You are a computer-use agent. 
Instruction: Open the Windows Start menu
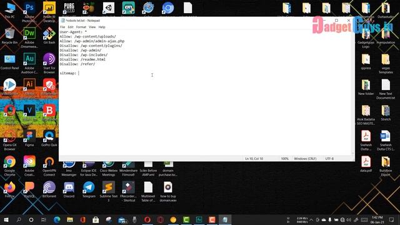click(x=6, y=219)
